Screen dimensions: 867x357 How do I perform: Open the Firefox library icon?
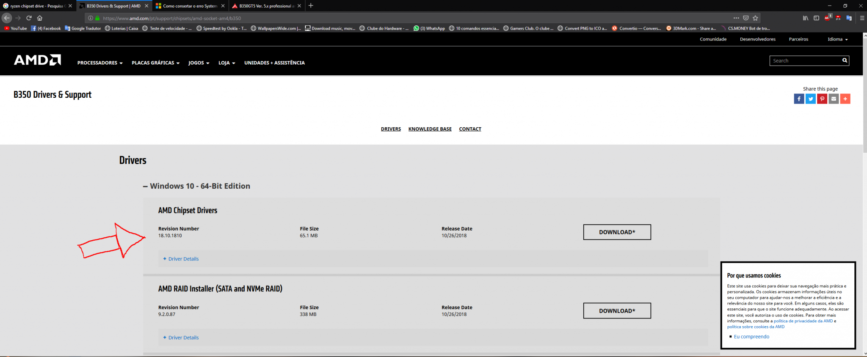[806, 18]
